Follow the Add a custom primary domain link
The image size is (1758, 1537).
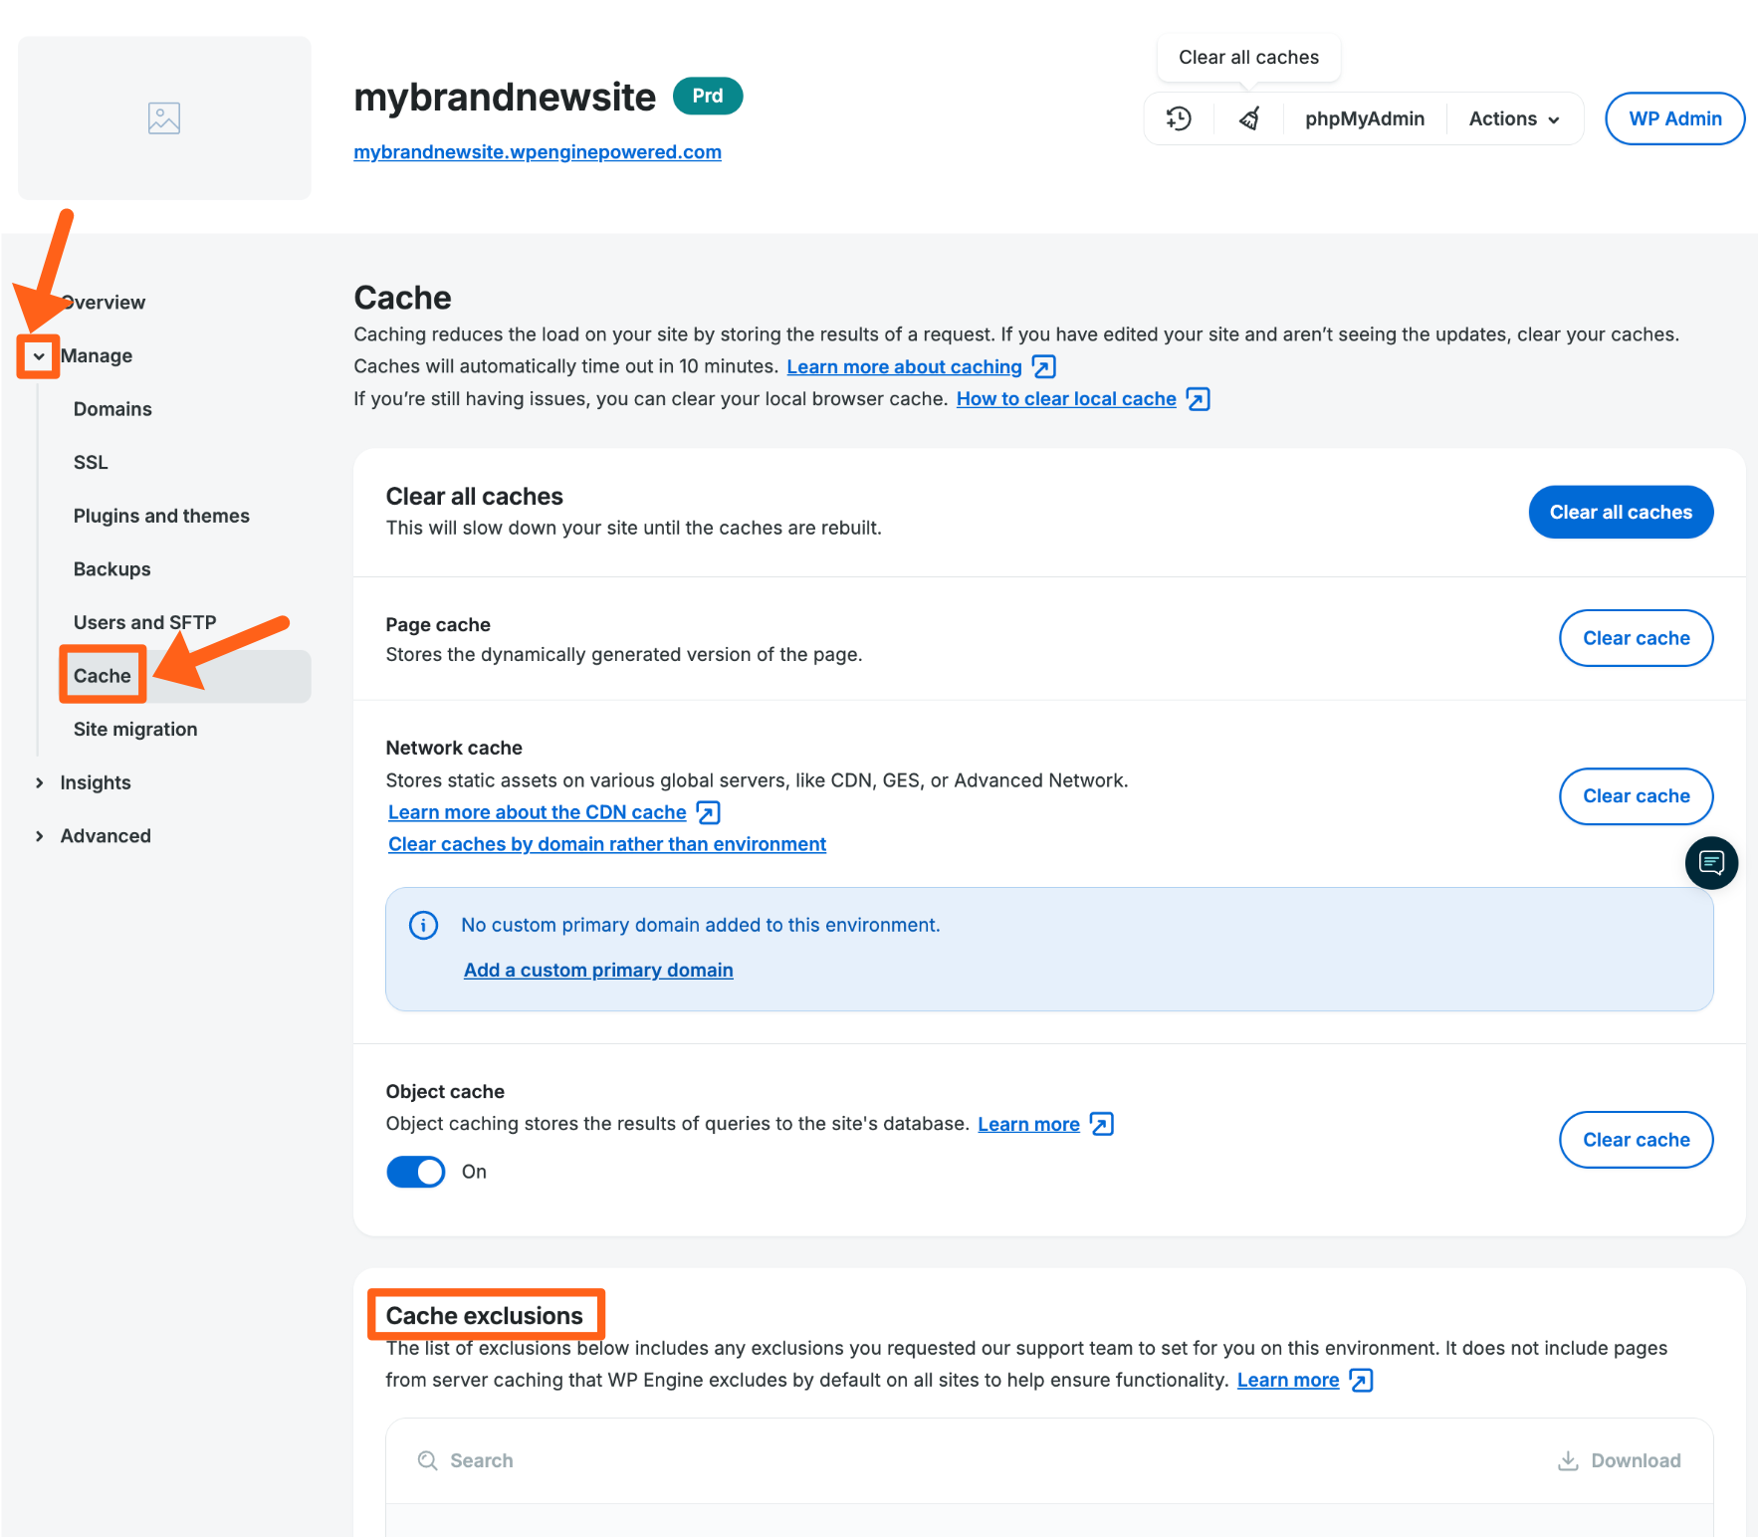pyautogui.click(x=598, y=970)
